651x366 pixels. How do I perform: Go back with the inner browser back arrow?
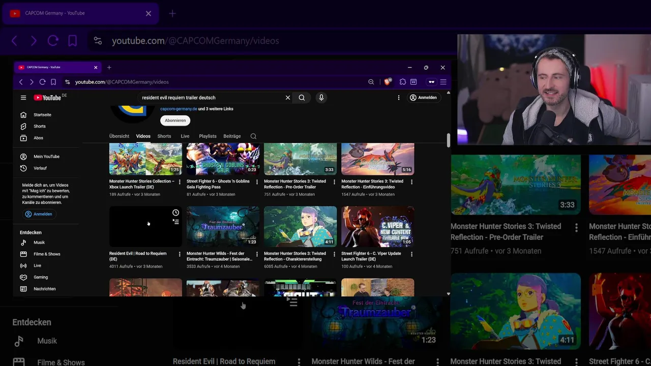click(21, 82)
